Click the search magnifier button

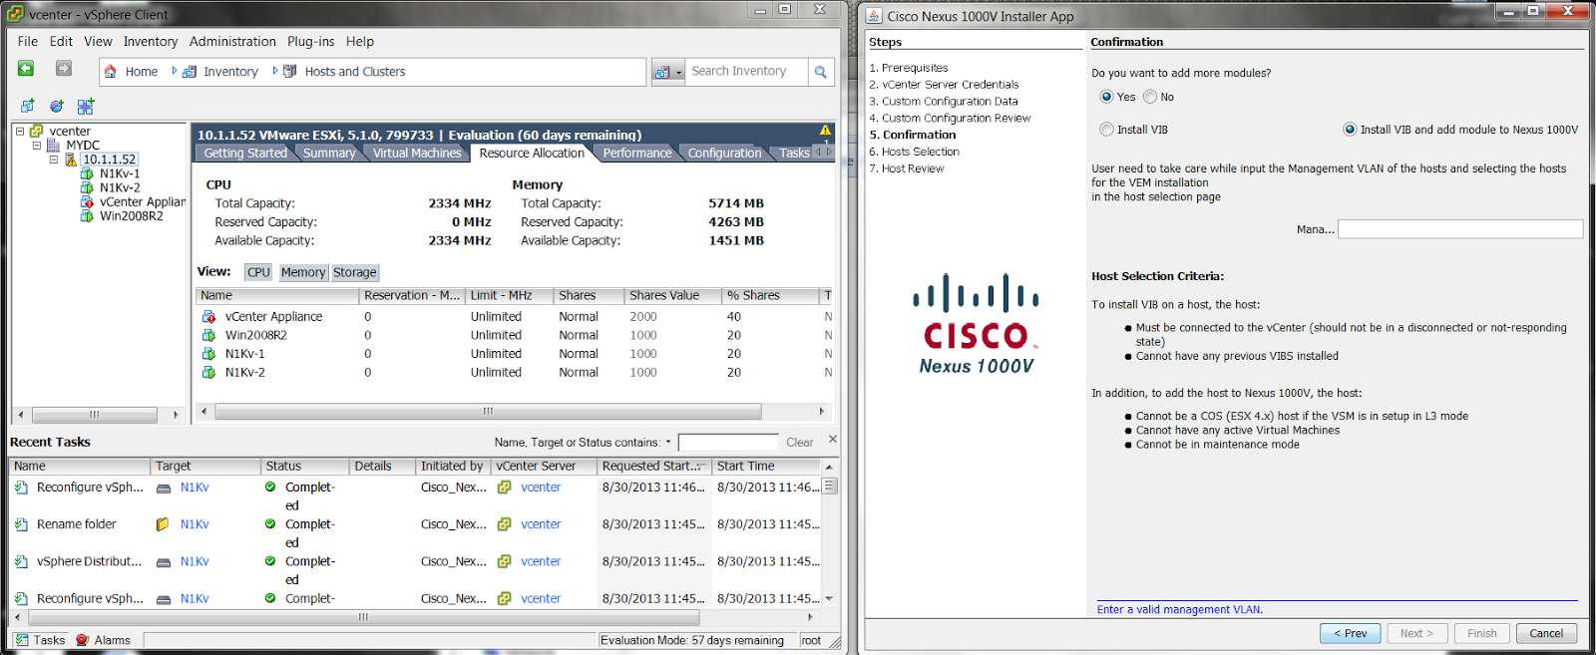pyautogui.click(x=821, y=72)
